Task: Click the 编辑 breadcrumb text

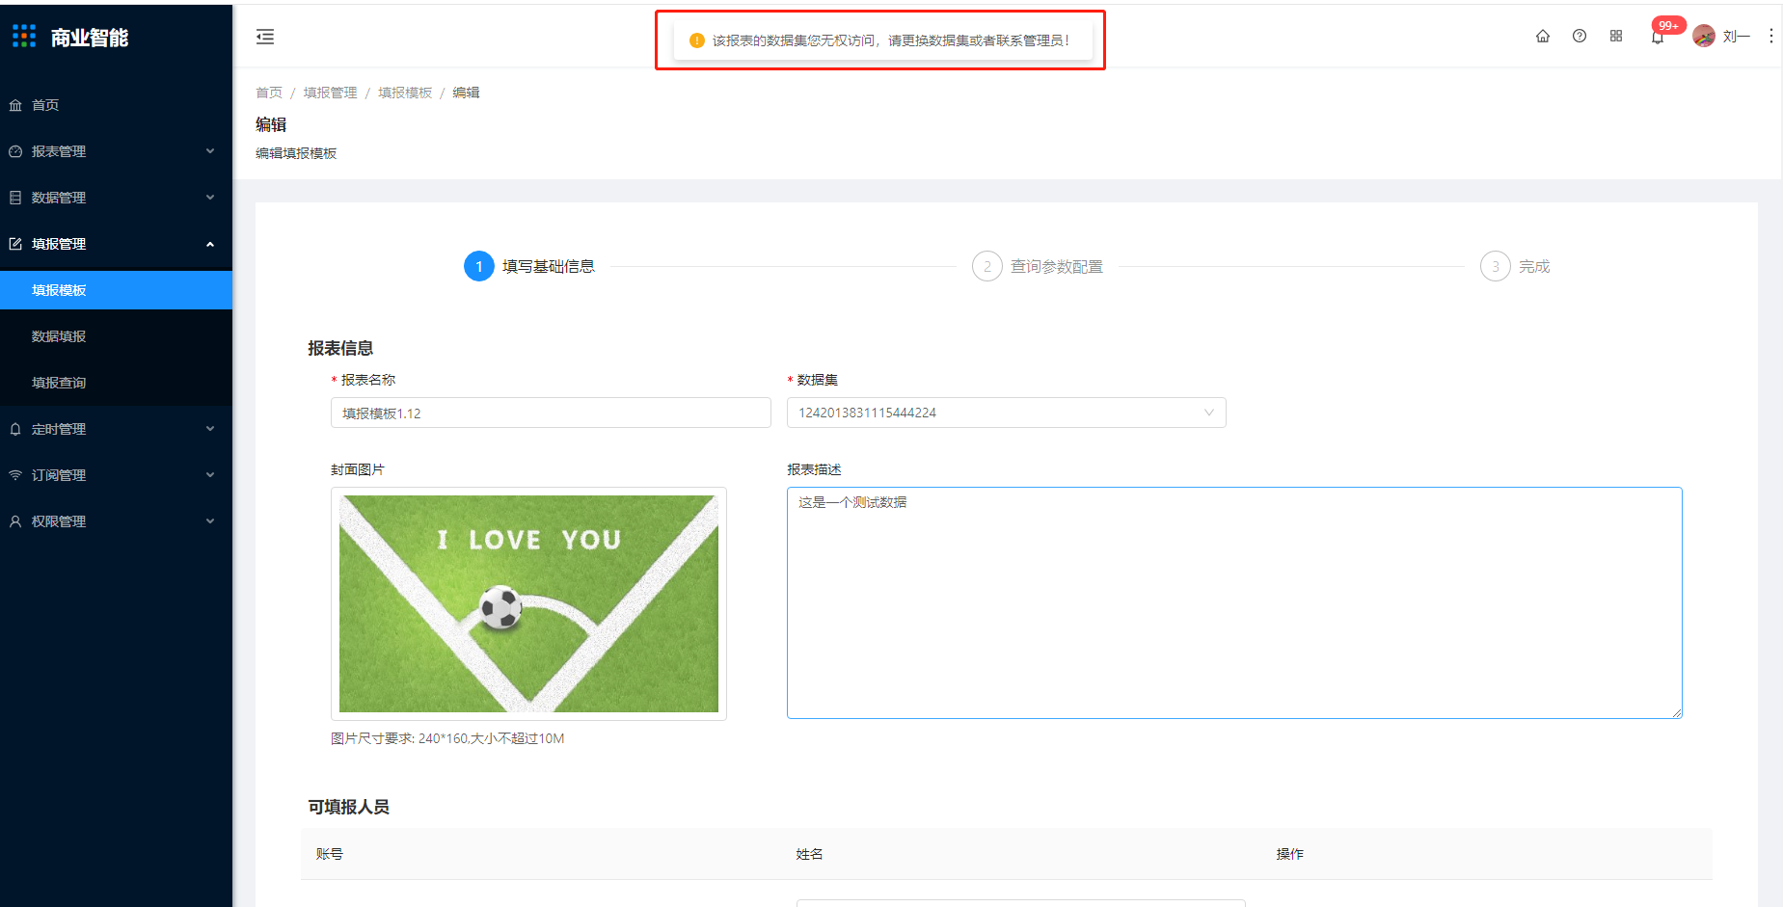Action: [x=466, y=93]
